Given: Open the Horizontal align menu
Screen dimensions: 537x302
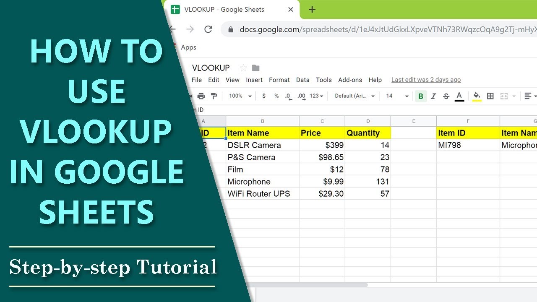Looking at the screenshot, I should (x=530, y=96).
